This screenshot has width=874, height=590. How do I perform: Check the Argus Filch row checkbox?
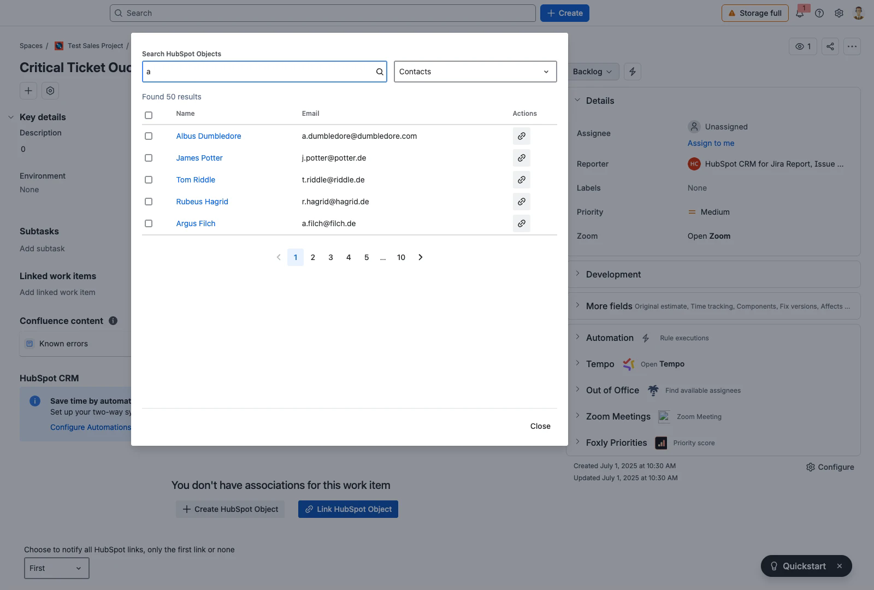point(149,223)
